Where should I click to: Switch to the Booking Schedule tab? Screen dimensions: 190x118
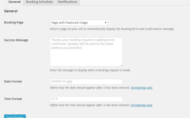[39, 2]
